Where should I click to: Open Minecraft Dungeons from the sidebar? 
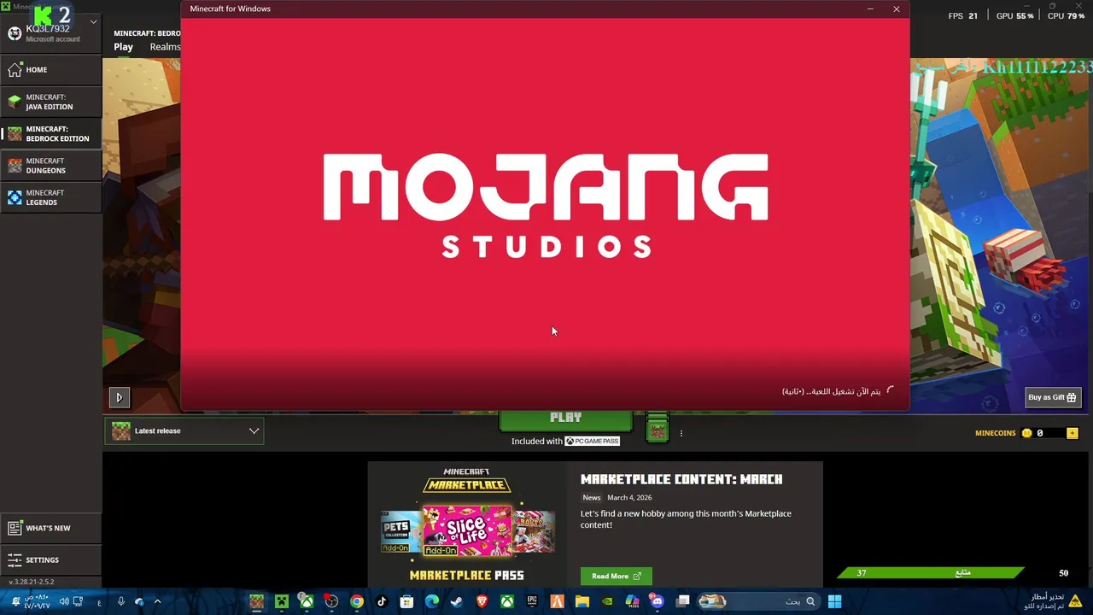coord(50,166)
